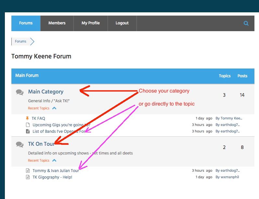Click the TK On Tour speech bubbles icon
The image size is (259, 199).
click(x=19, y=144)
